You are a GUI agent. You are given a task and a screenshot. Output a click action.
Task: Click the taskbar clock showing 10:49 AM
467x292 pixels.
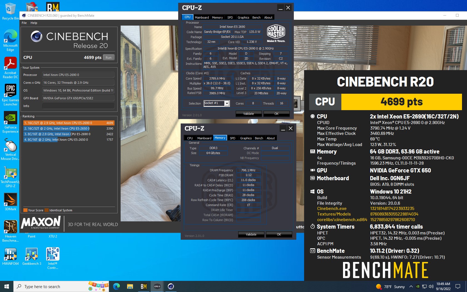(x=443, y=286)
